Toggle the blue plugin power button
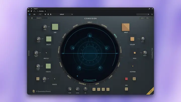 (x=29, y=14)
